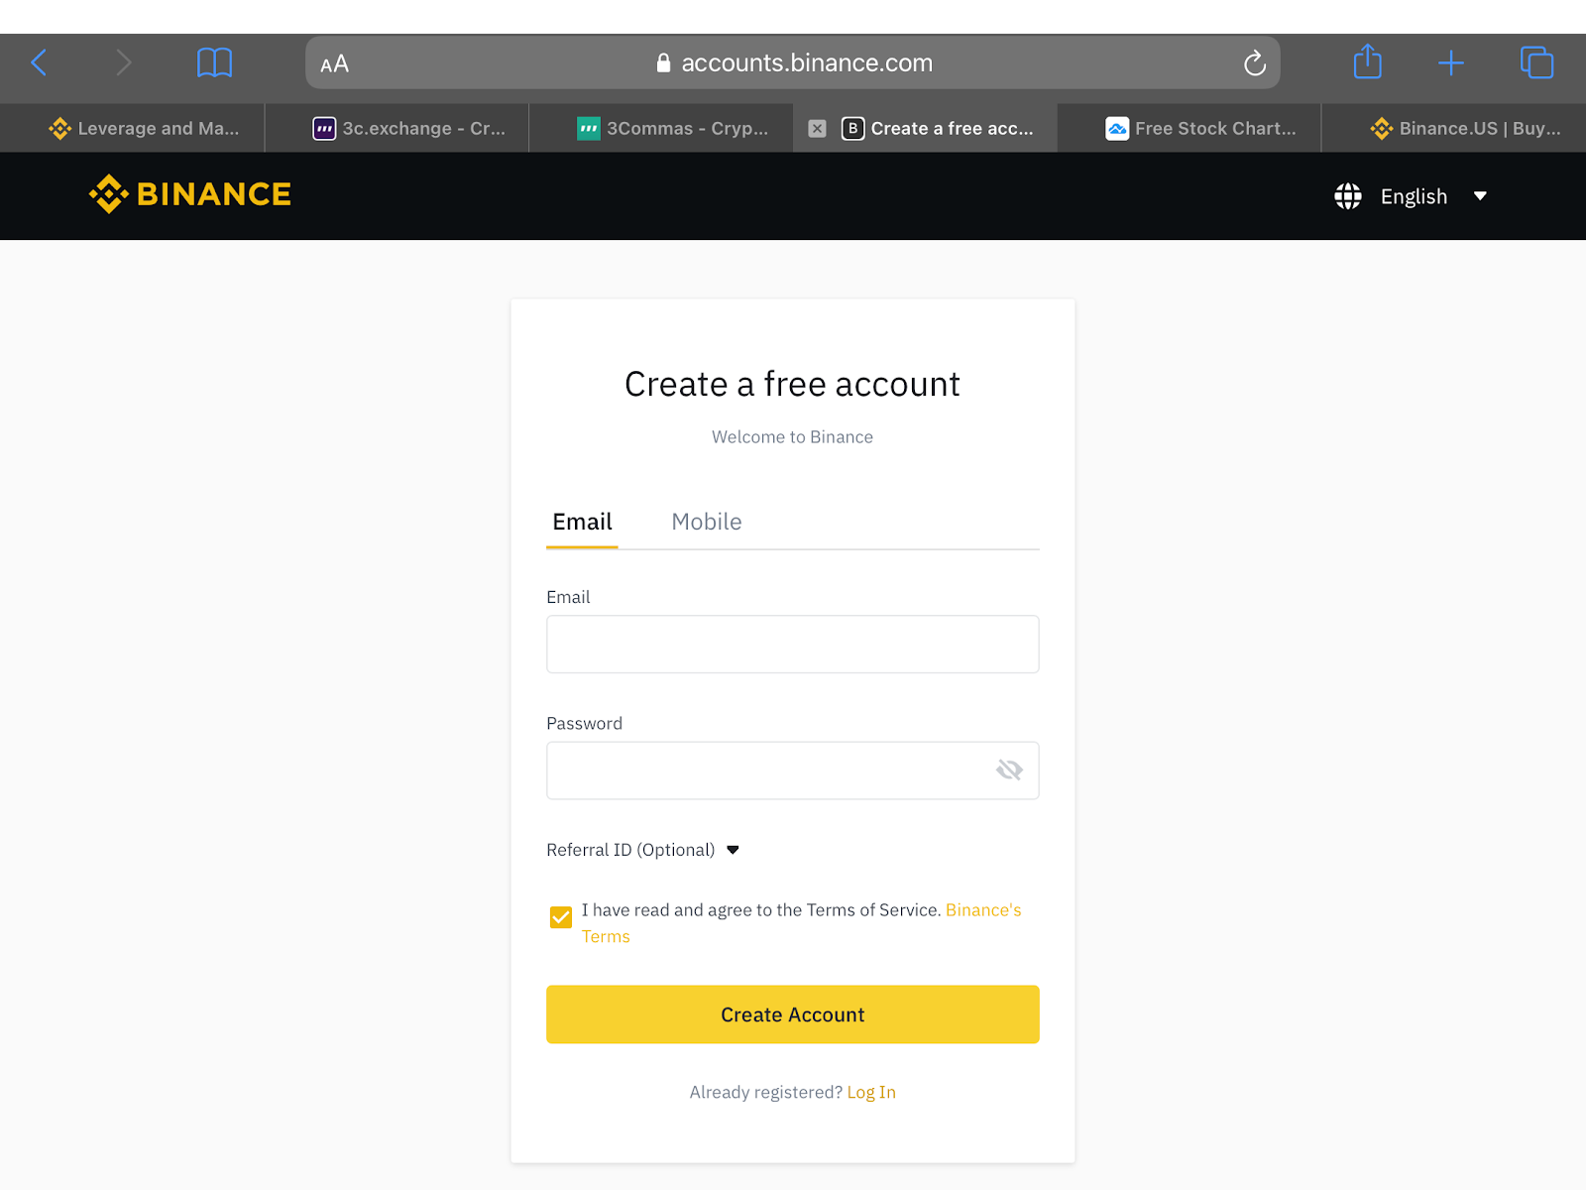Open the Log In link
This screenshot has height=1190, width=1586.
tap(871, 1092)
